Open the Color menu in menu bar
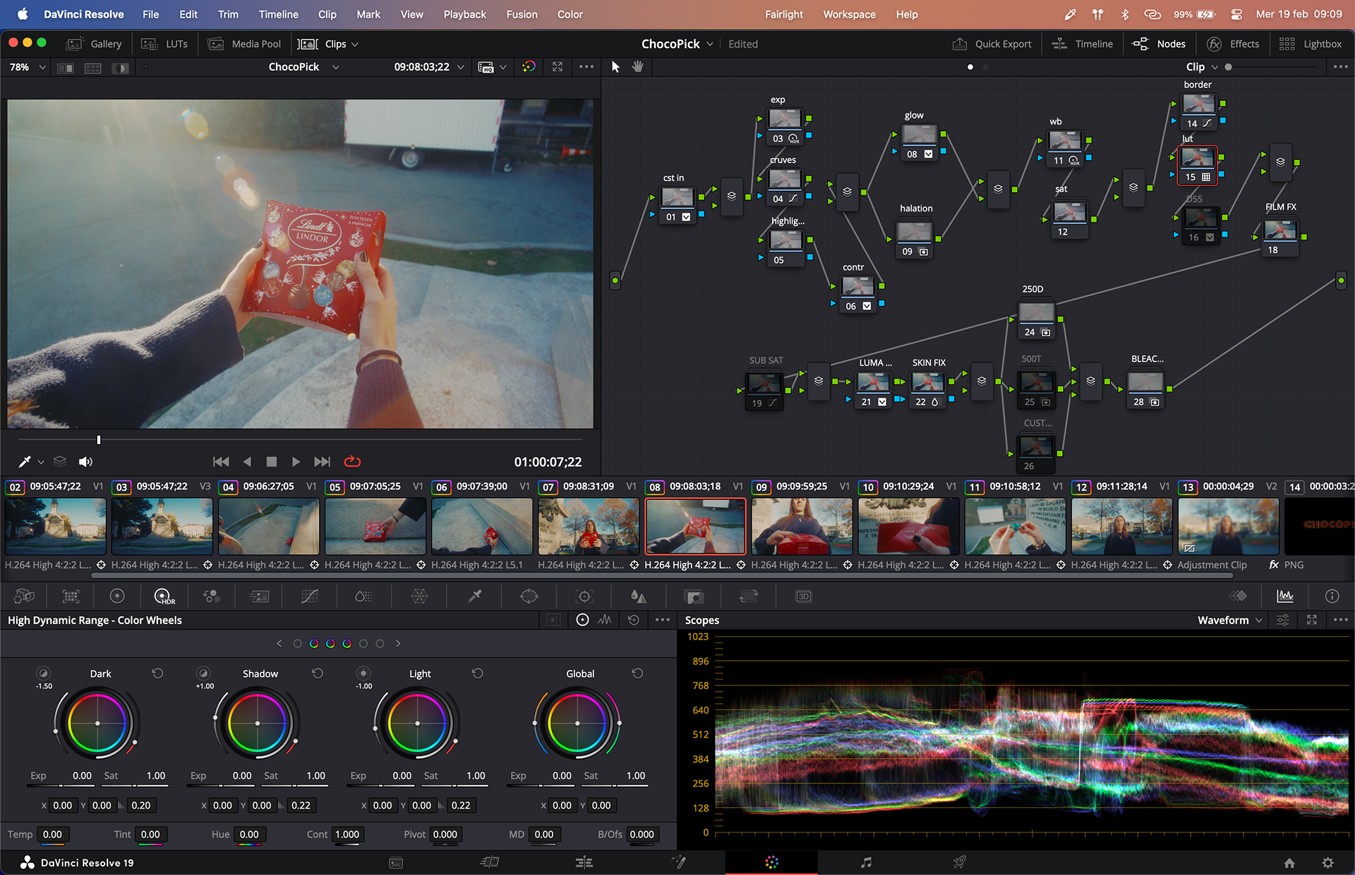This screenshot has width=1355, height=875. 570,14
